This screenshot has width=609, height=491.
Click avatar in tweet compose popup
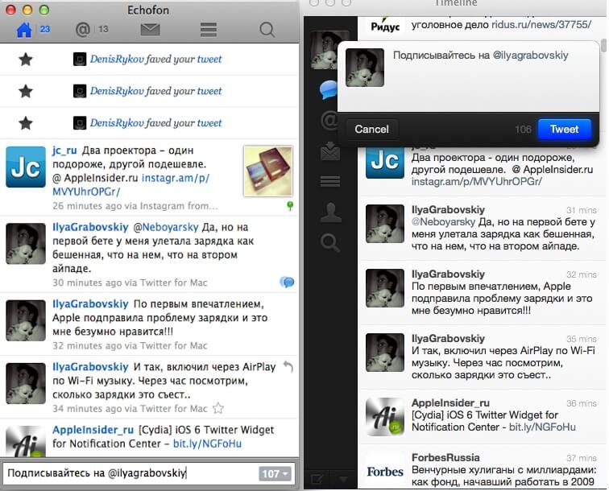point(365,68)
